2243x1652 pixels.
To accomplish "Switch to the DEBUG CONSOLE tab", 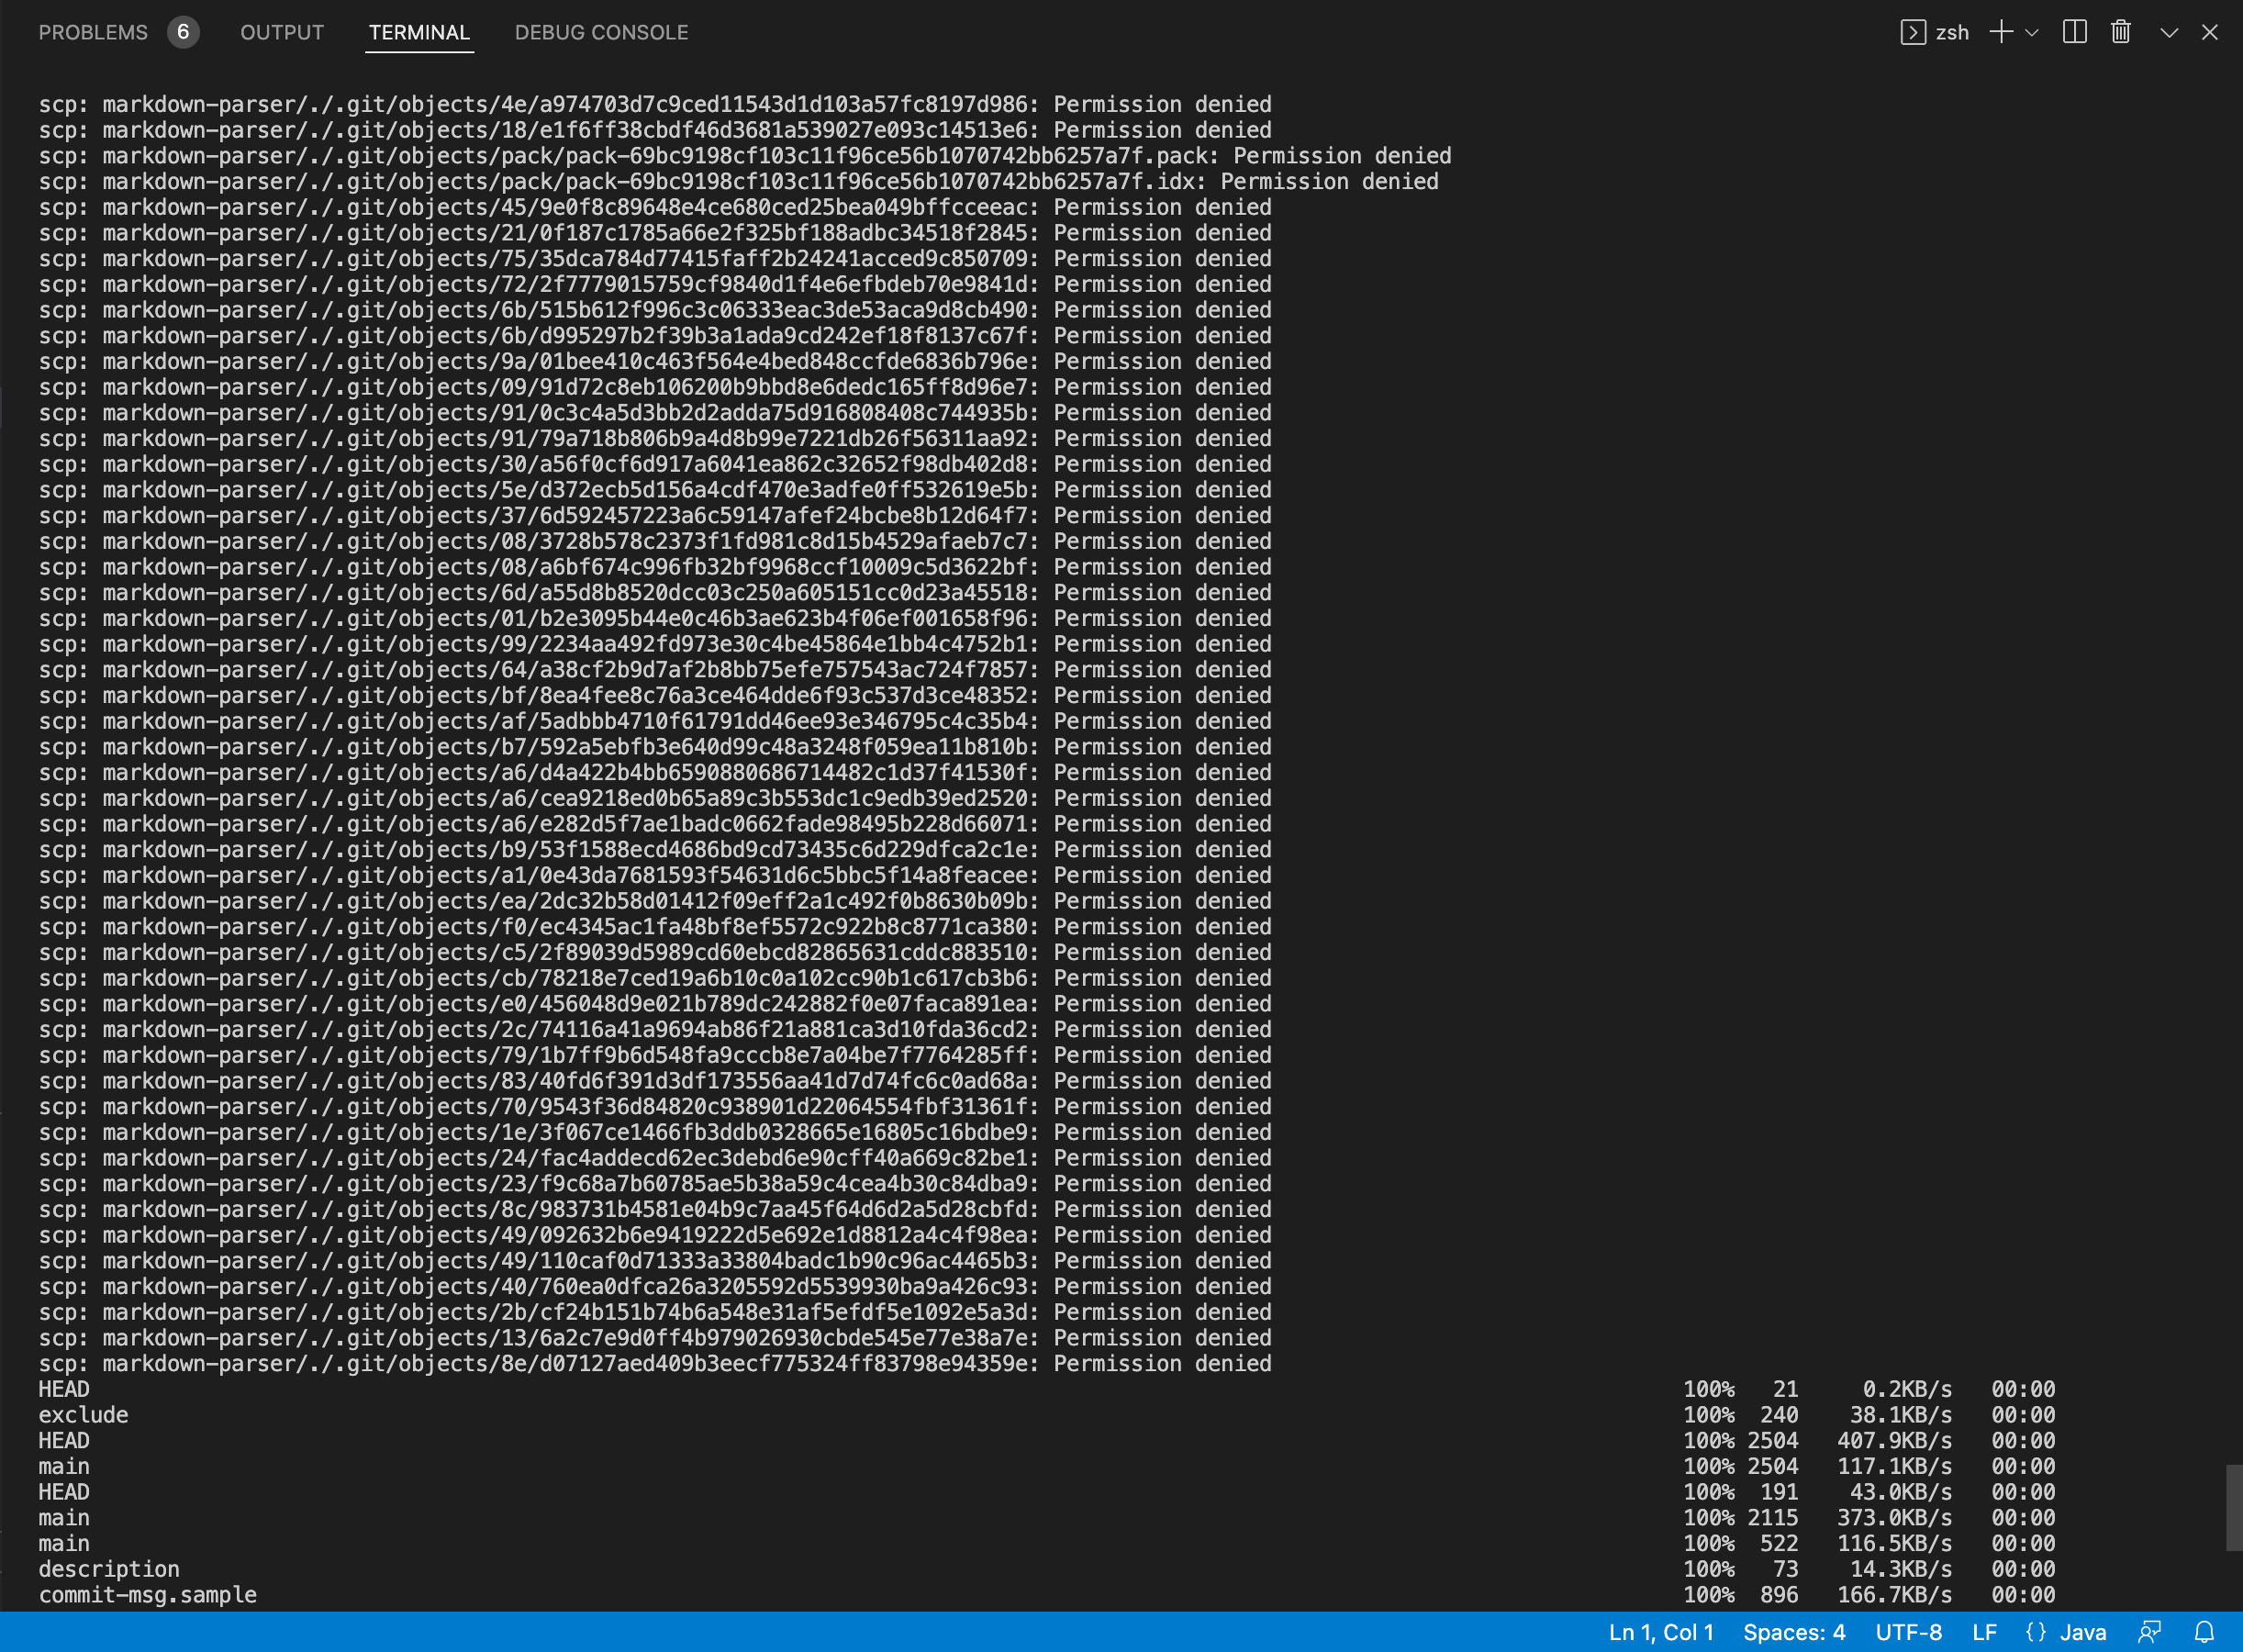I will tap(600, 32).
